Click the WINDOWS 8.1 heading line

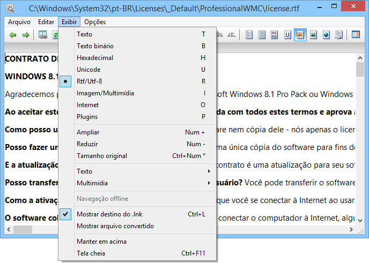pyautogui.click(x=32, y=77)
